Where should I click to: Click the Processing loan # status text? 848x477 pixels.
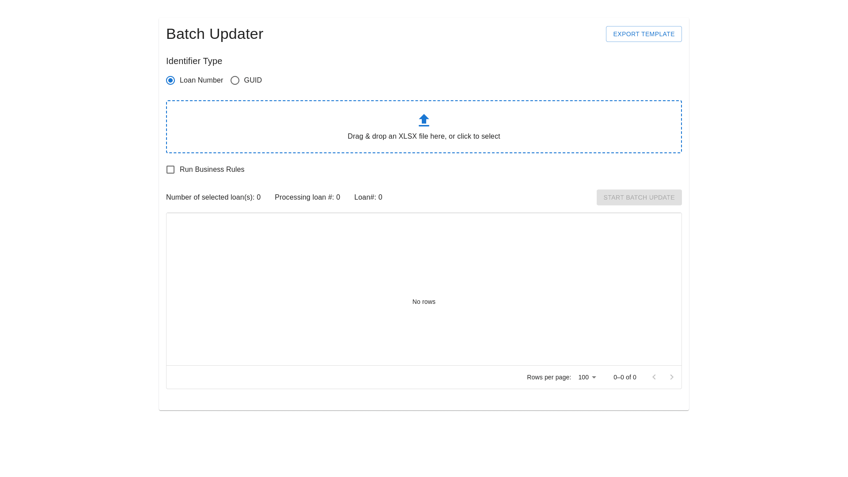pyautogui.click(x=307, y=197)
